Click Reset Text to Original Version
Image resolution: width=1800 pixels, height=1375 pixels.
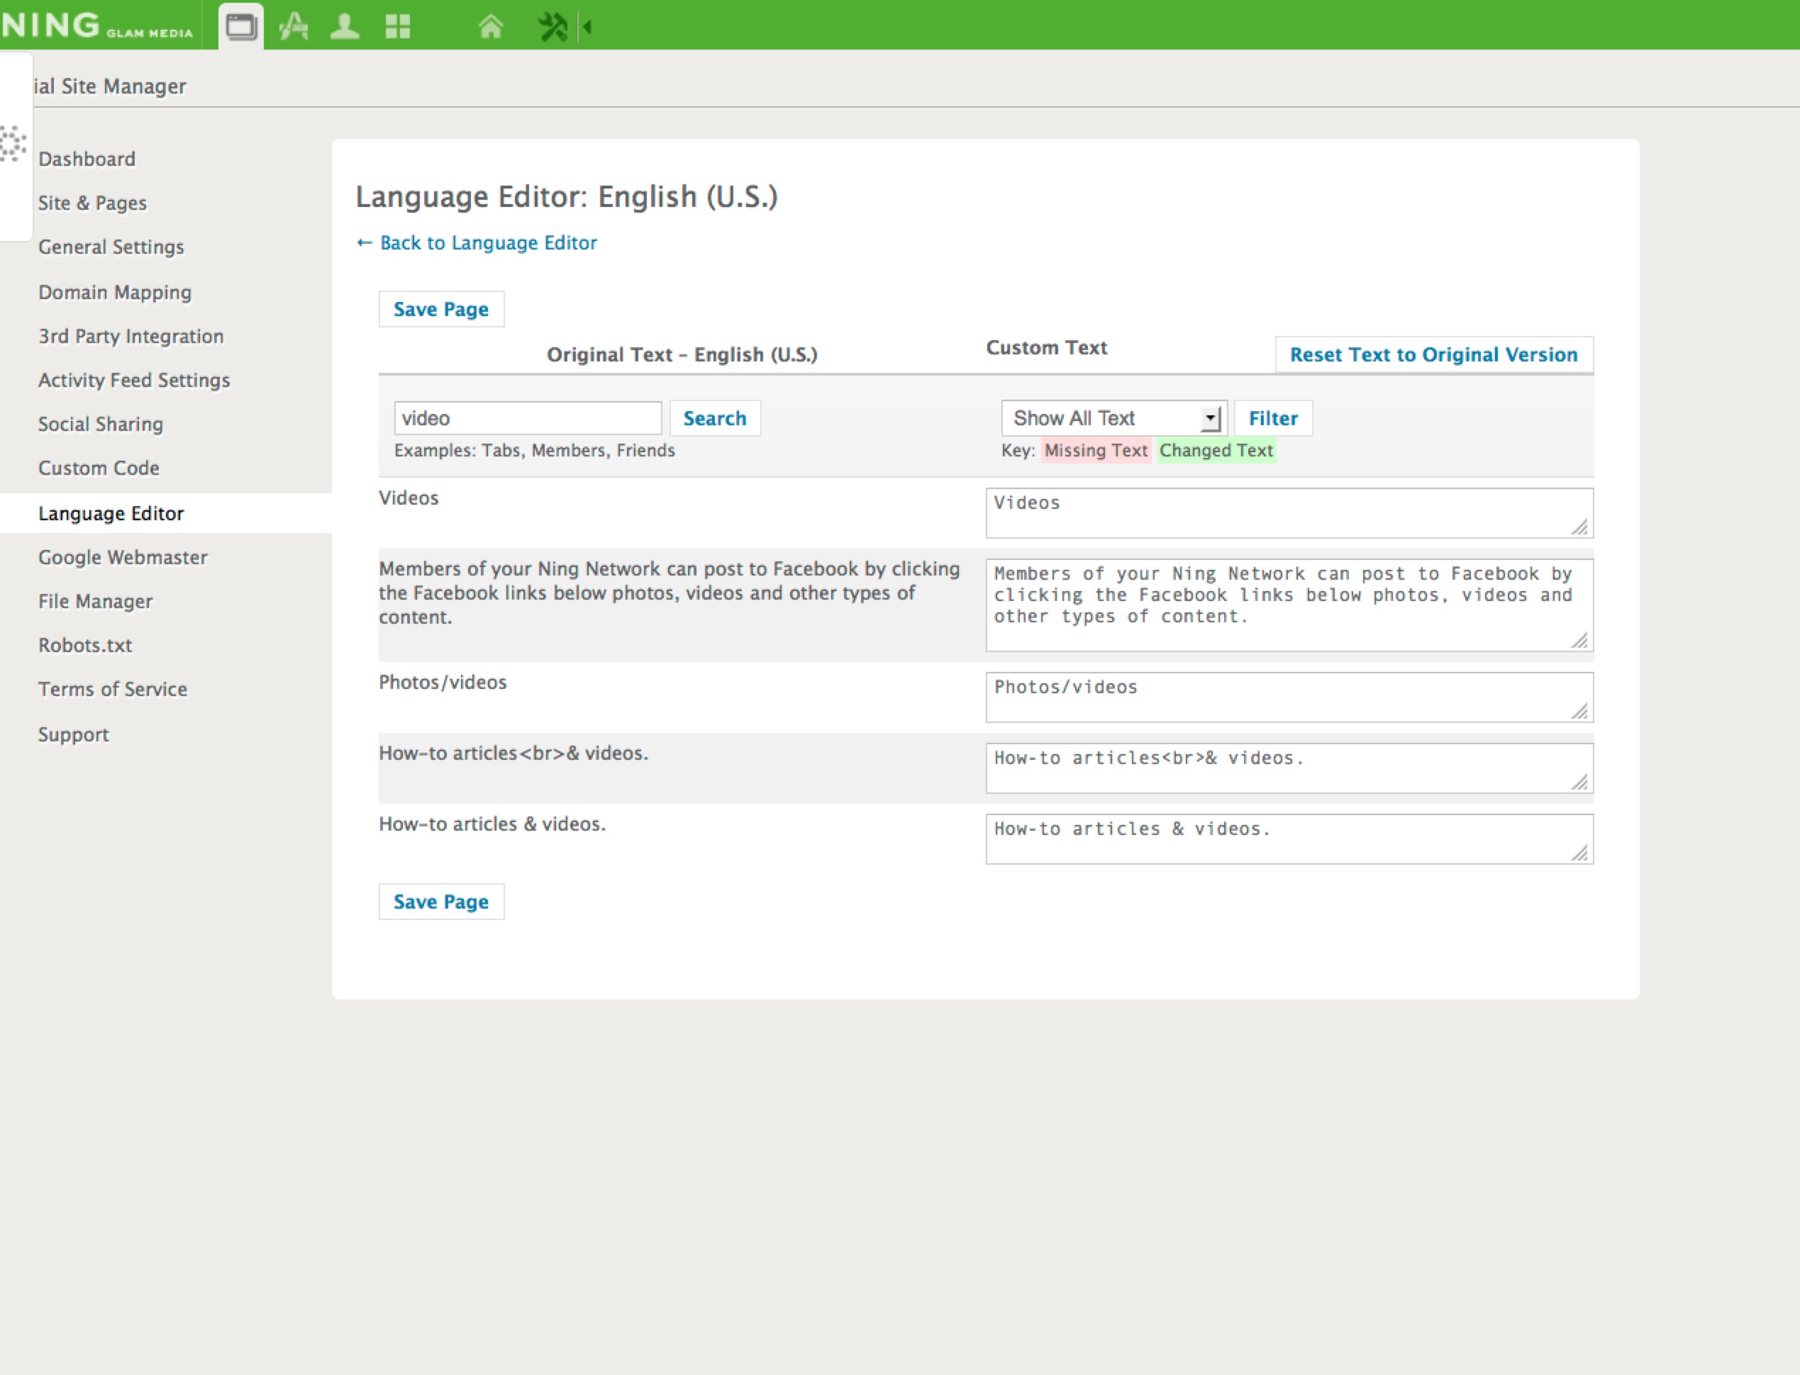tap(1434, 354)
